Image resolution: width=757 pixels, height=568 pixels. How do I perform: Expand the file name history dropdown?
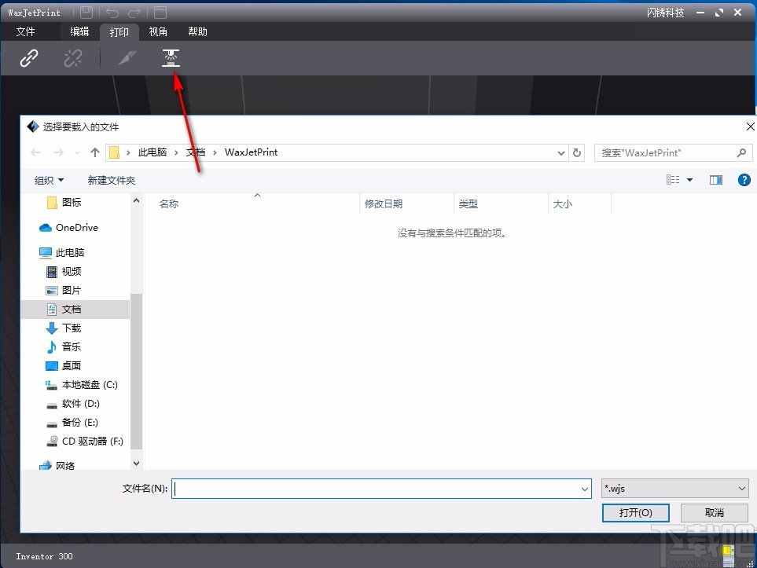(585, 489)
